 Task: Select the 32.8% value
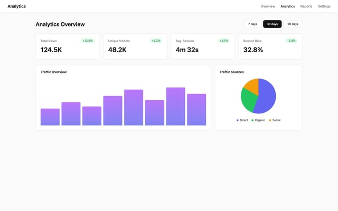tap(253, 50)
